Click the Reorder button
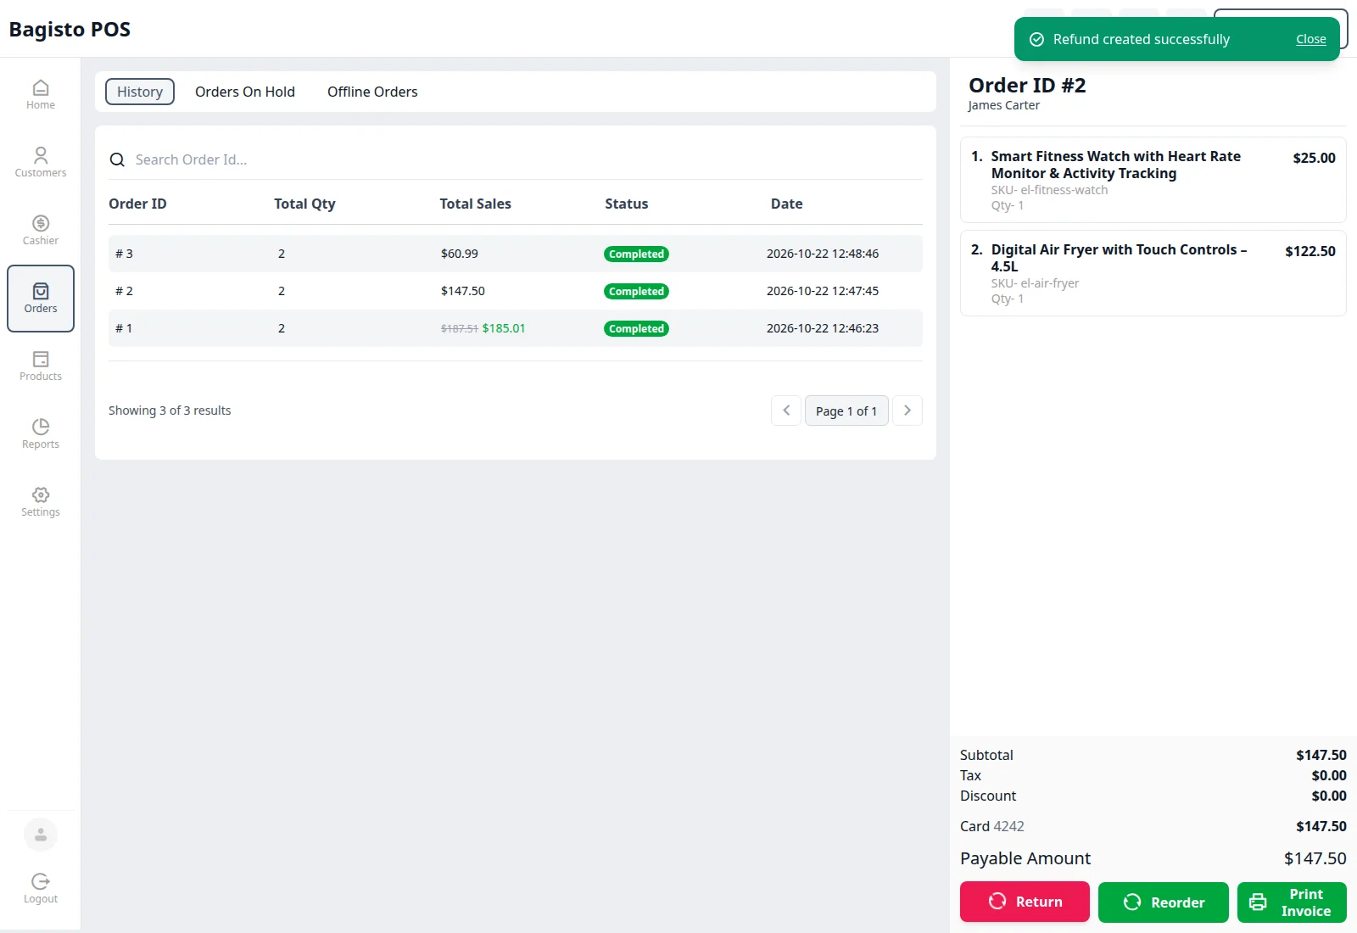 click(1163, 902)
